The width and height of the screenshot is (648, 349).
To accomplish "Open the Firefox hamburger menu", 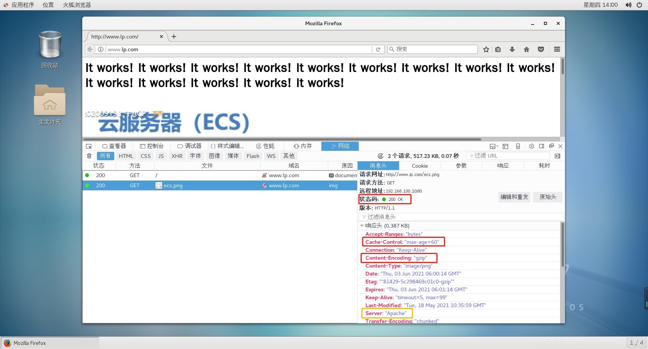I will (557, 49).
